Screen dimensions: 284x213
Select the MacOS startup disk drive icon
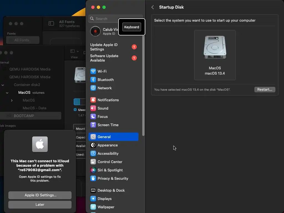tap(215, 47)
